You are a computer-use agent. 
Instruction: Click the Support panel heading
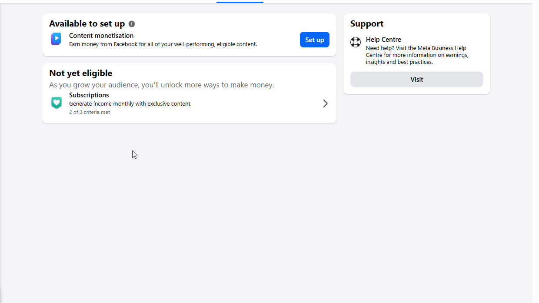click(x=367, y=24)
